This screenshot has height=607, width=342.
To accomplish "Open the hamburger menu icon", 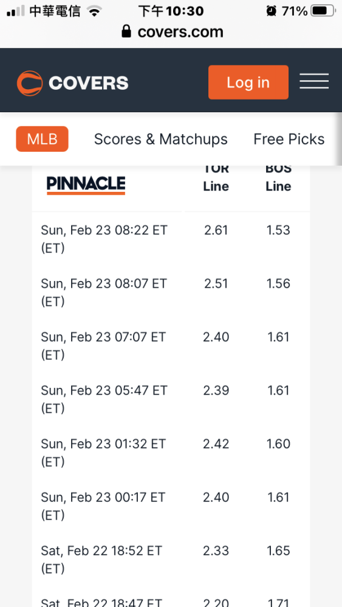I will click(x=313, y=82).
